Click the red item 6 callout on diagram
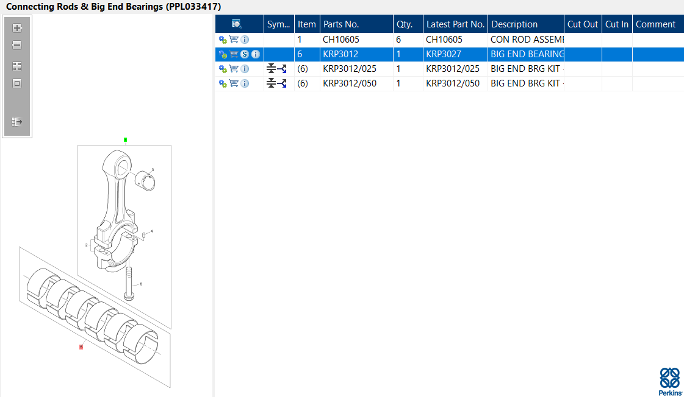The height and width of the screenshot is (397, 684). click(x=81, y=347)
